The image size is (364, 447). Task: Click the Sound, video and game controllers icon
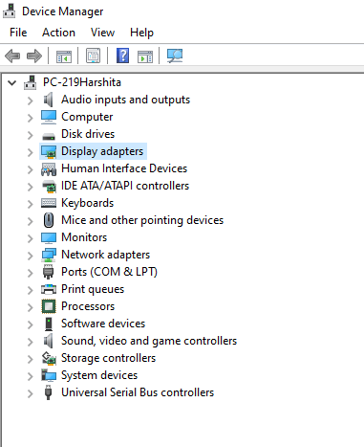coord(49,341)
